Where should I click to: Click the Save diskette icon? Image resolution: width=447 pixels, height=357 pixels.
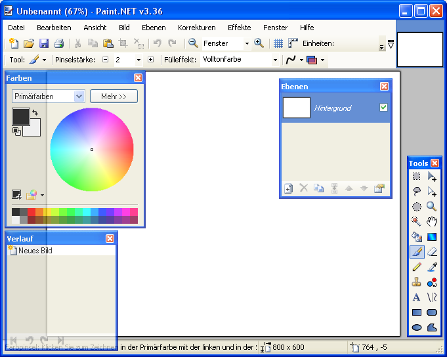(44, 43)
